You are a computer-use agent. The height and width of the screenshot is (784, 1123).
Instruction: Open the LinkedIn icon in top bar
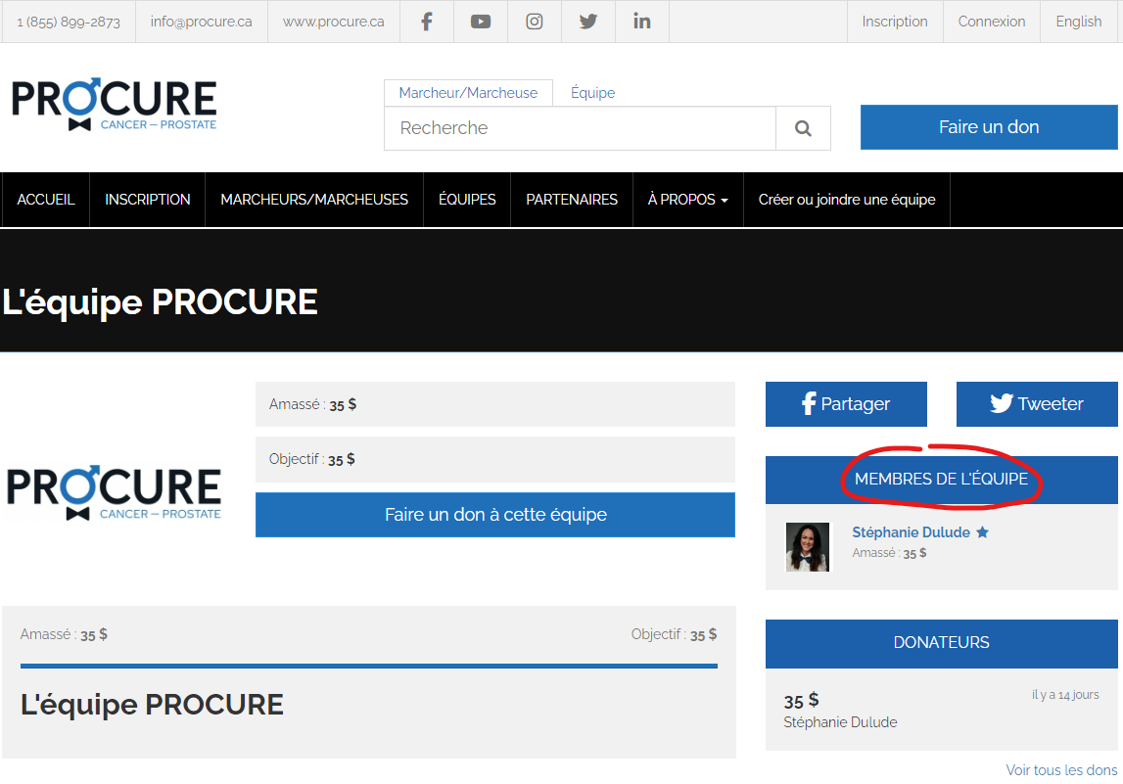642,22
